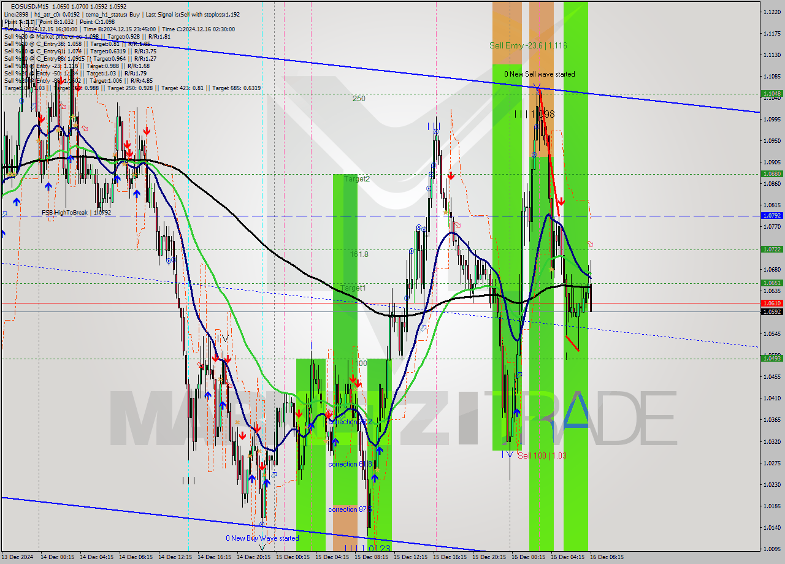Click the '250' Fibonacci level label
The image size is (785, 564).
[359, 99]
